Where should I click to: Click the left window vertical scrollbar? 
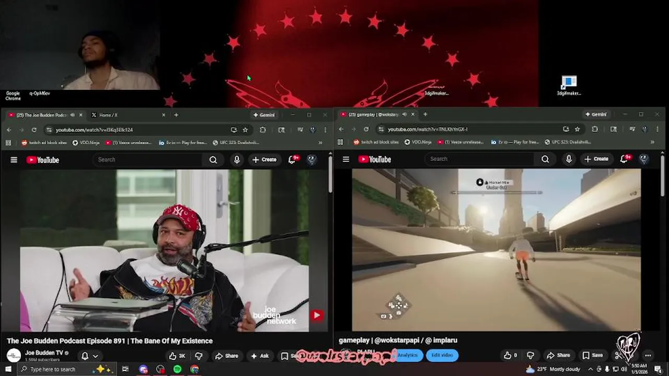330,175
